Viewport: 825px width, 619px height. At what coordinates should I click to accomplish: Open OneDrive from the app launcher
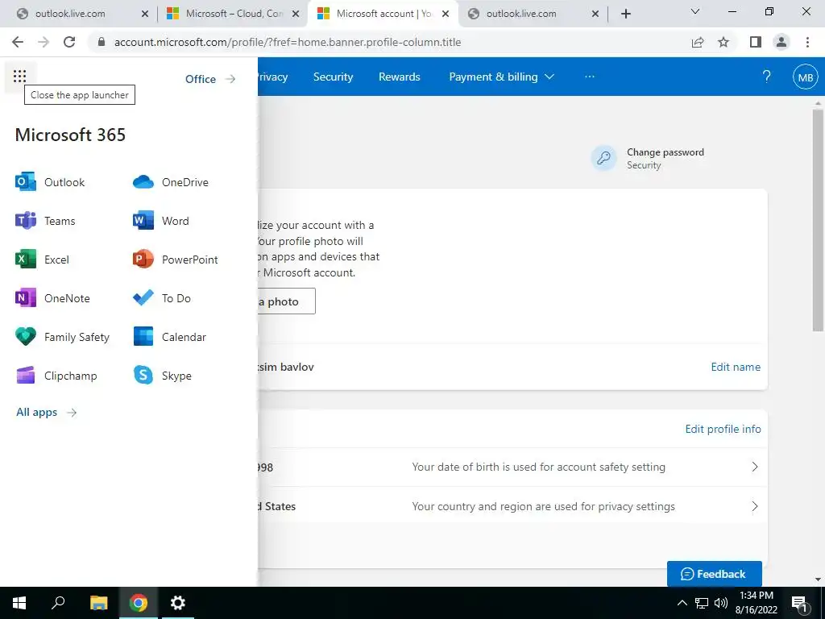coord(171,182)
